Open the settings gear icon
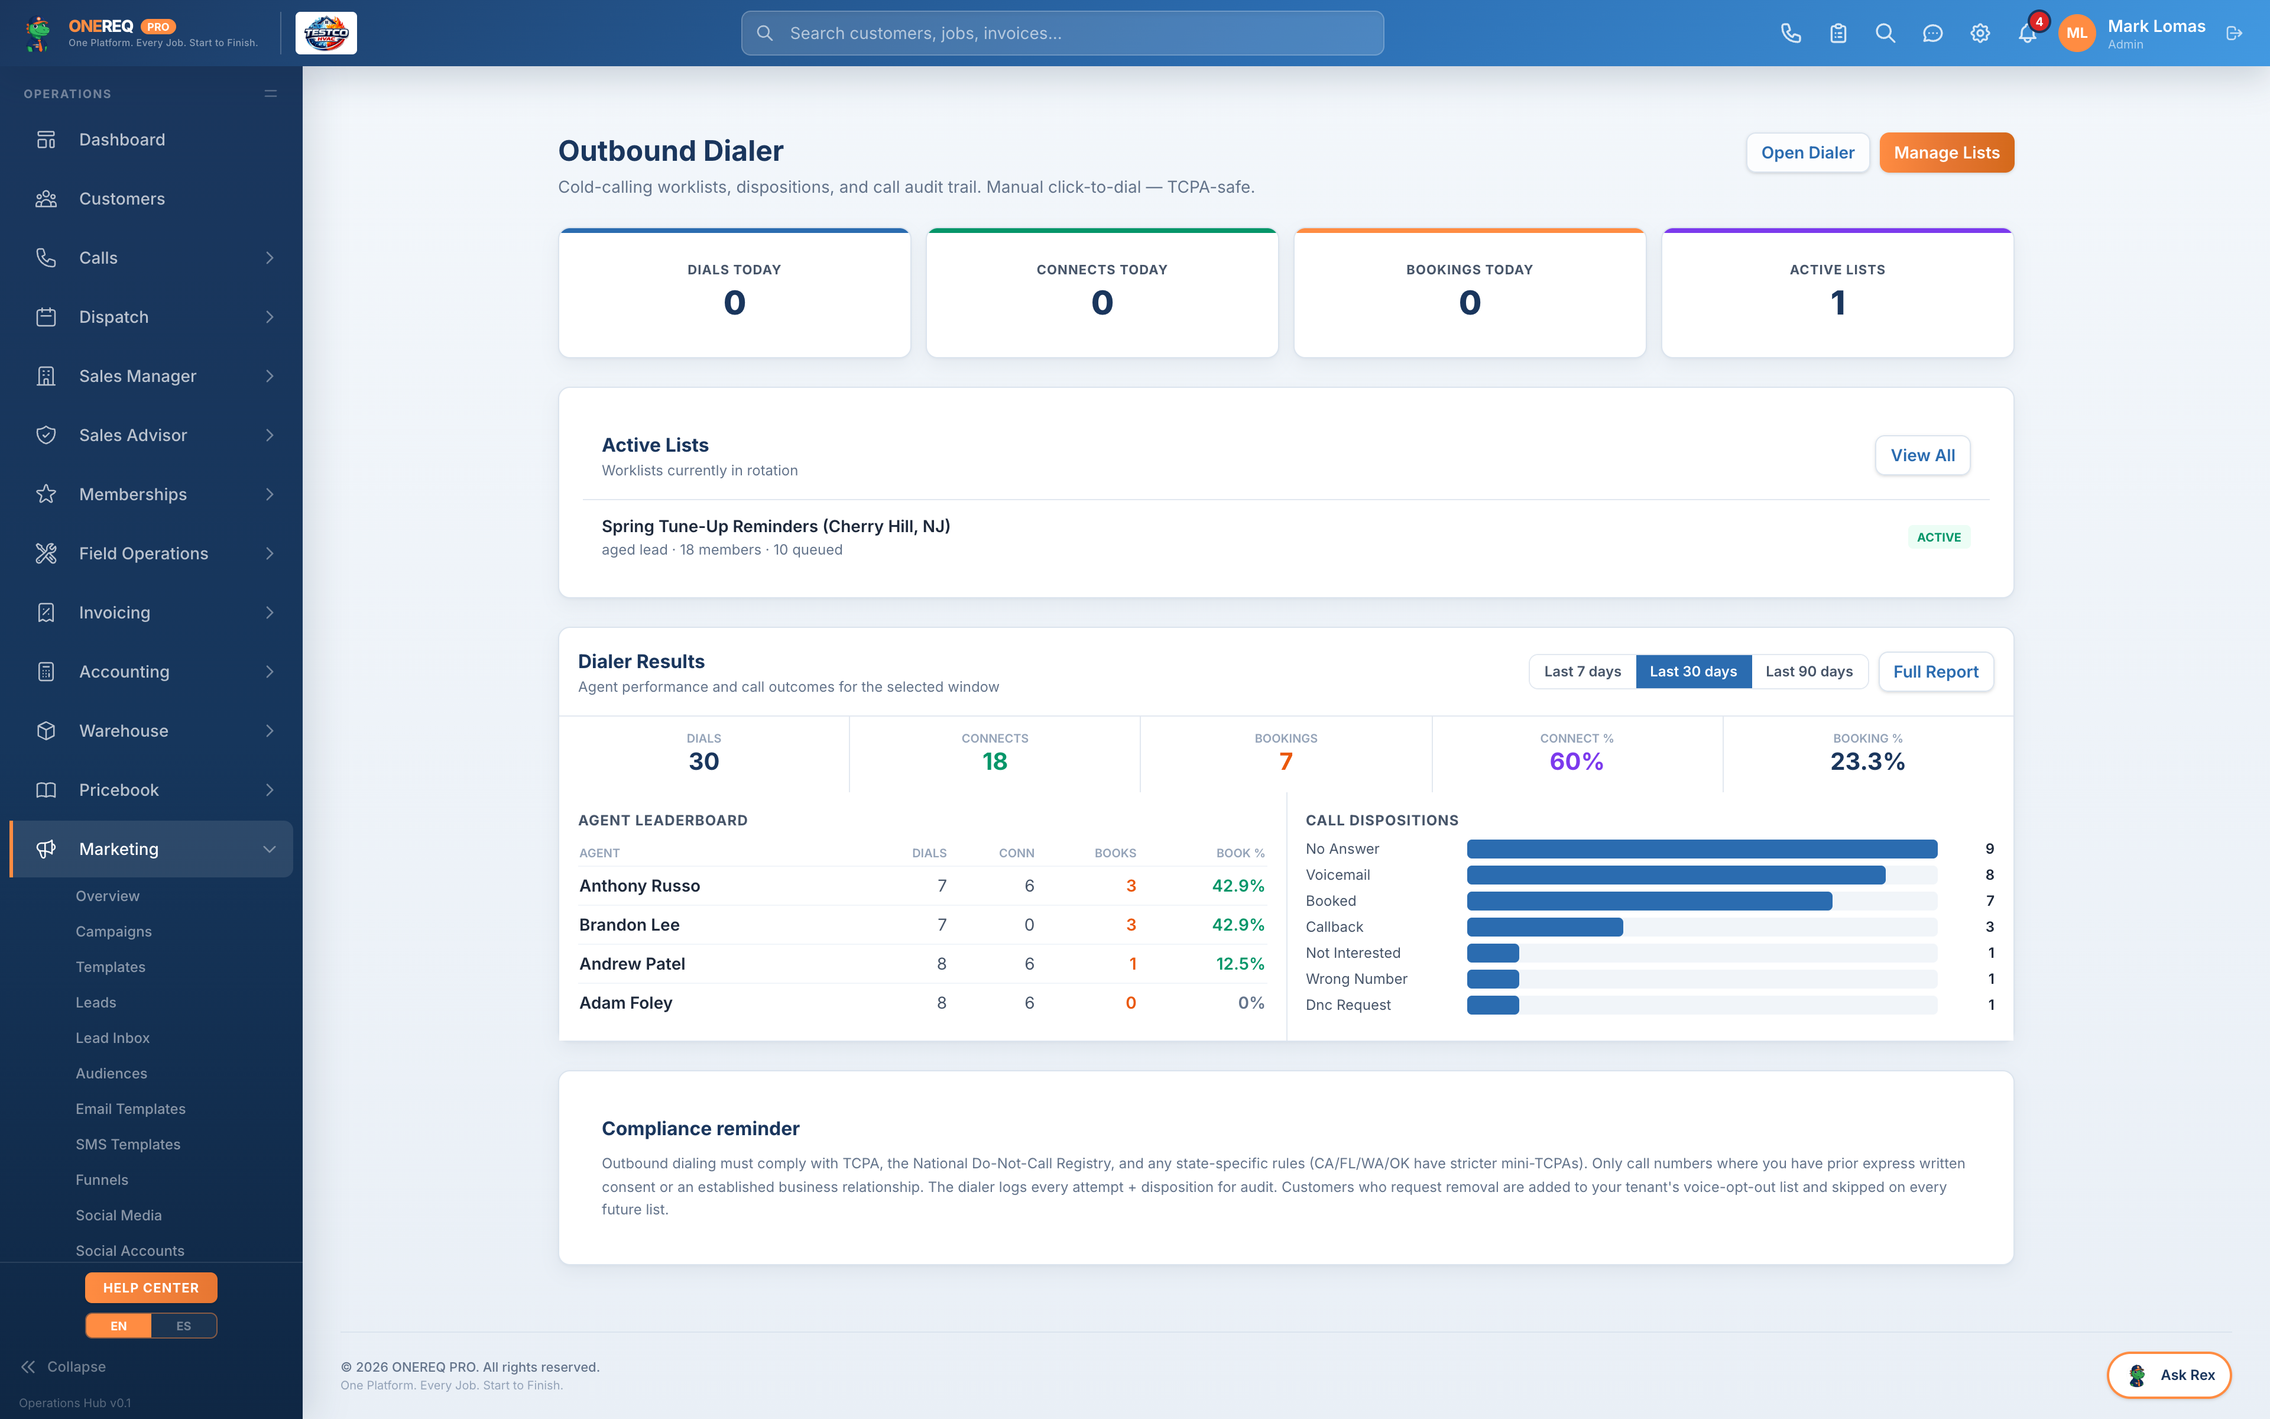 click(x=1979, y=34)
